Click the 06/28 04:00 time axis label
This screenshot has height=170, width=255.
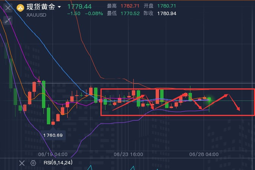point(204,154)
